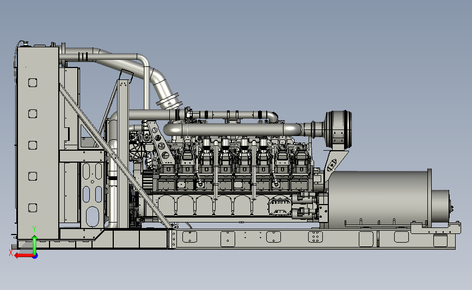Click the green Y axis arrow of the triad

[34, 244]
